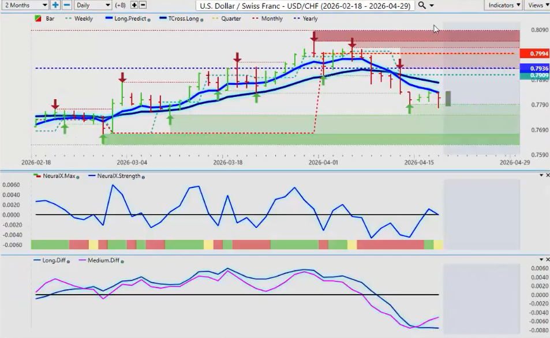Click the black minus forecast-bars button

tap(143, 5)
